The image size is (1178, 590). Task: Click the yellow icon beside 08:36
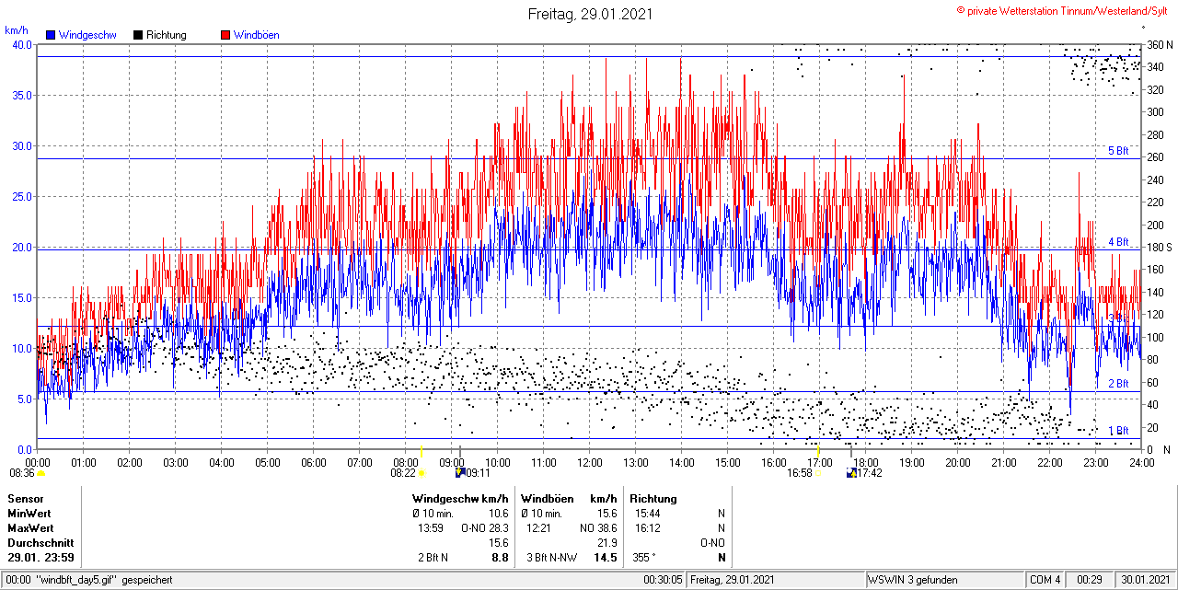click(x=41, y=473)
